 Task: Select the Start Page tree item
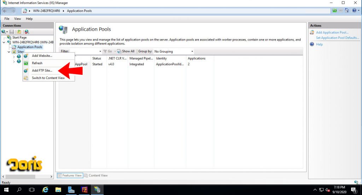pyautogui.click(x=19, y=37)
